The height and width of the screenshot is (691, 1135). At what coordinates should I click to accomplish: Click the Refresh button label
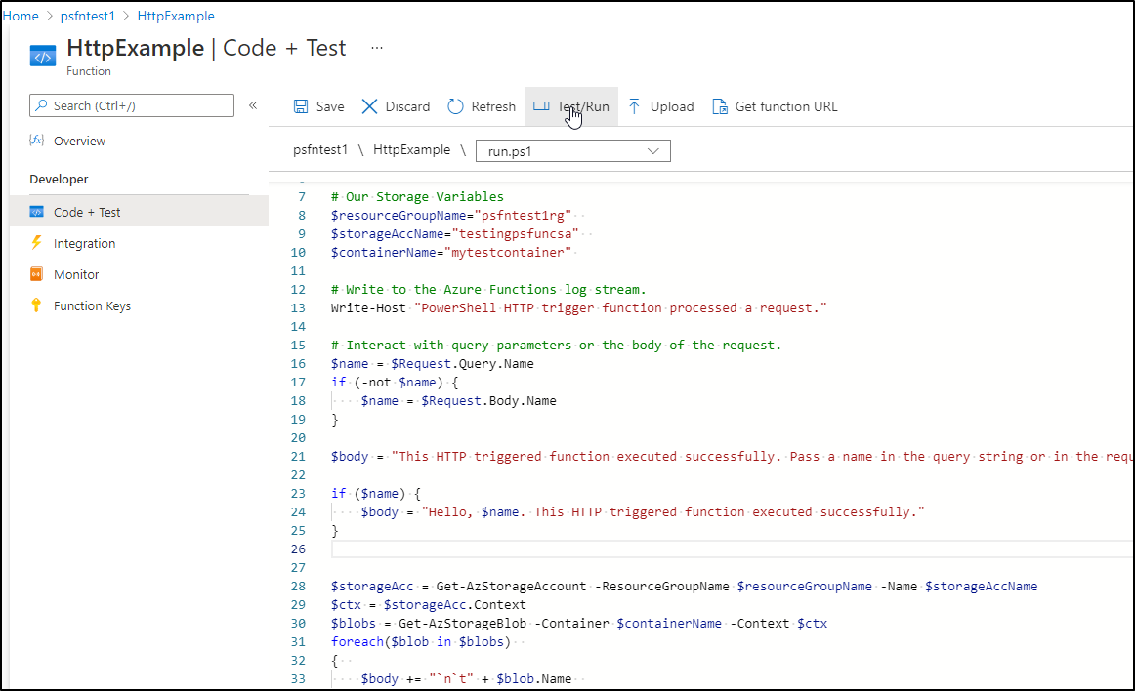[493, 106]
